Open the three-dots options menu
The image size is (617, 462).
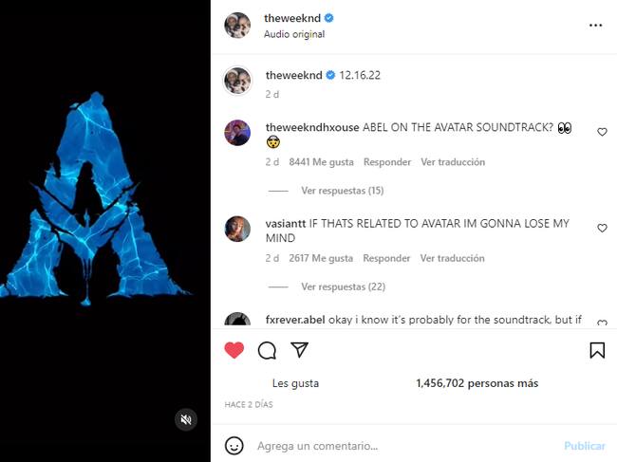pos(596,26)
